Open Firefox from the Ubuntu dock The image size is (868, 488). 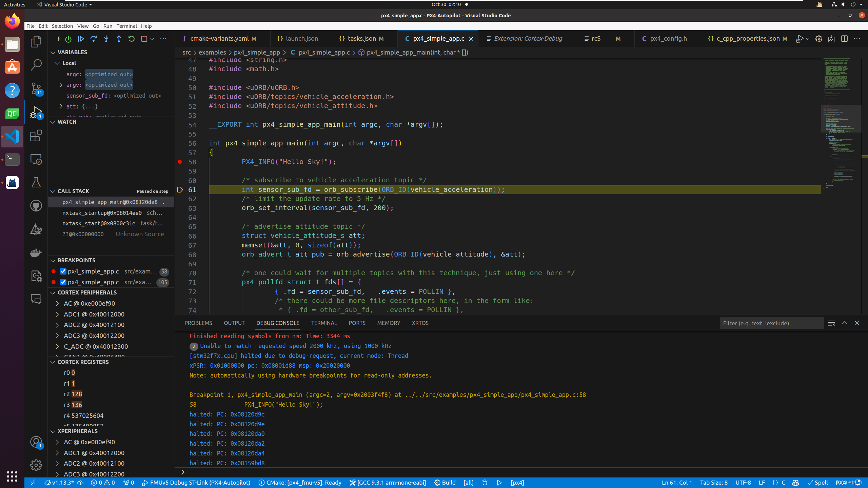[x=12, y=21]
